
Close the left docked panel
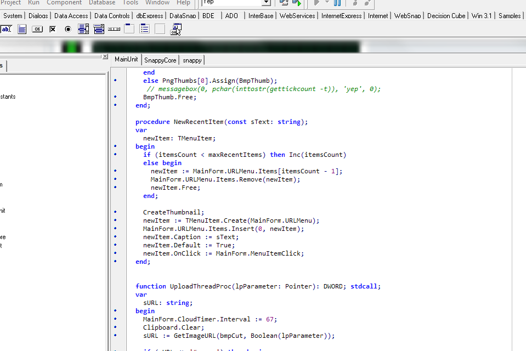click(x=105, y=56)
